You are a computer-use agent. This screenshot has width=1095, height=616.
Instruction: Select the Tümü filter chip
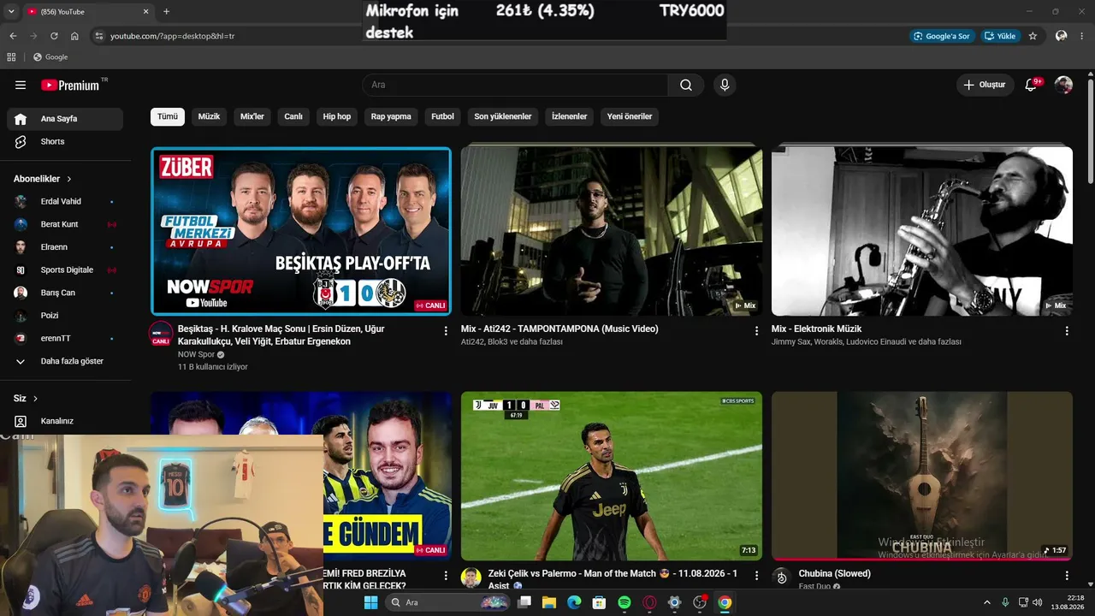coord(168,116)
